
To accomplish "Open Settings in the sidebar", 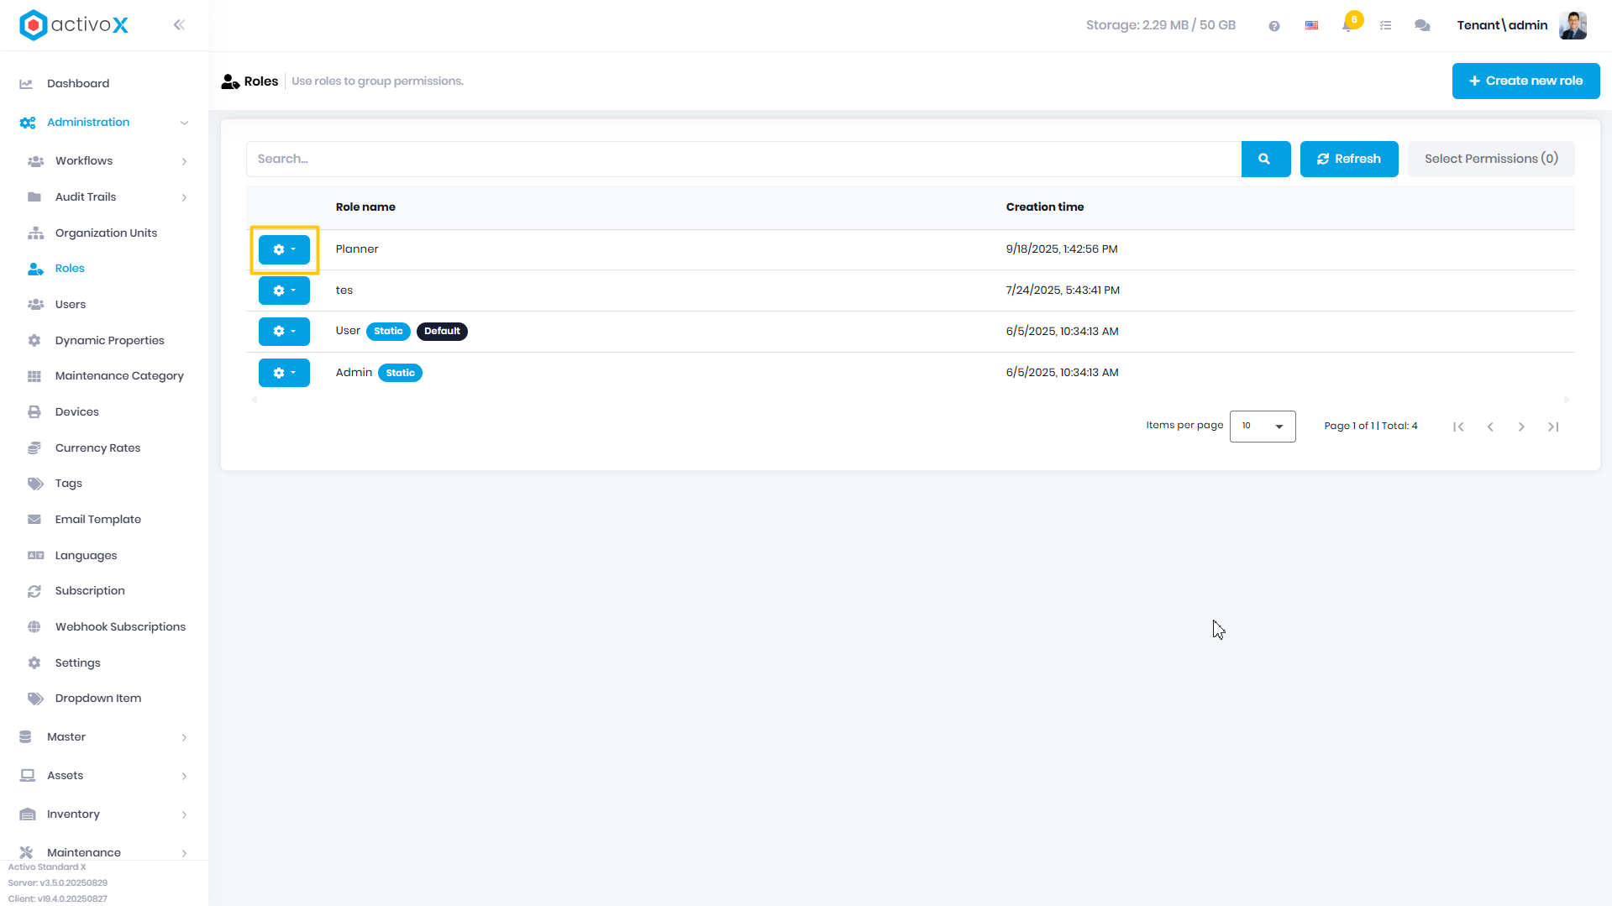I will click(x=77, y=663).
